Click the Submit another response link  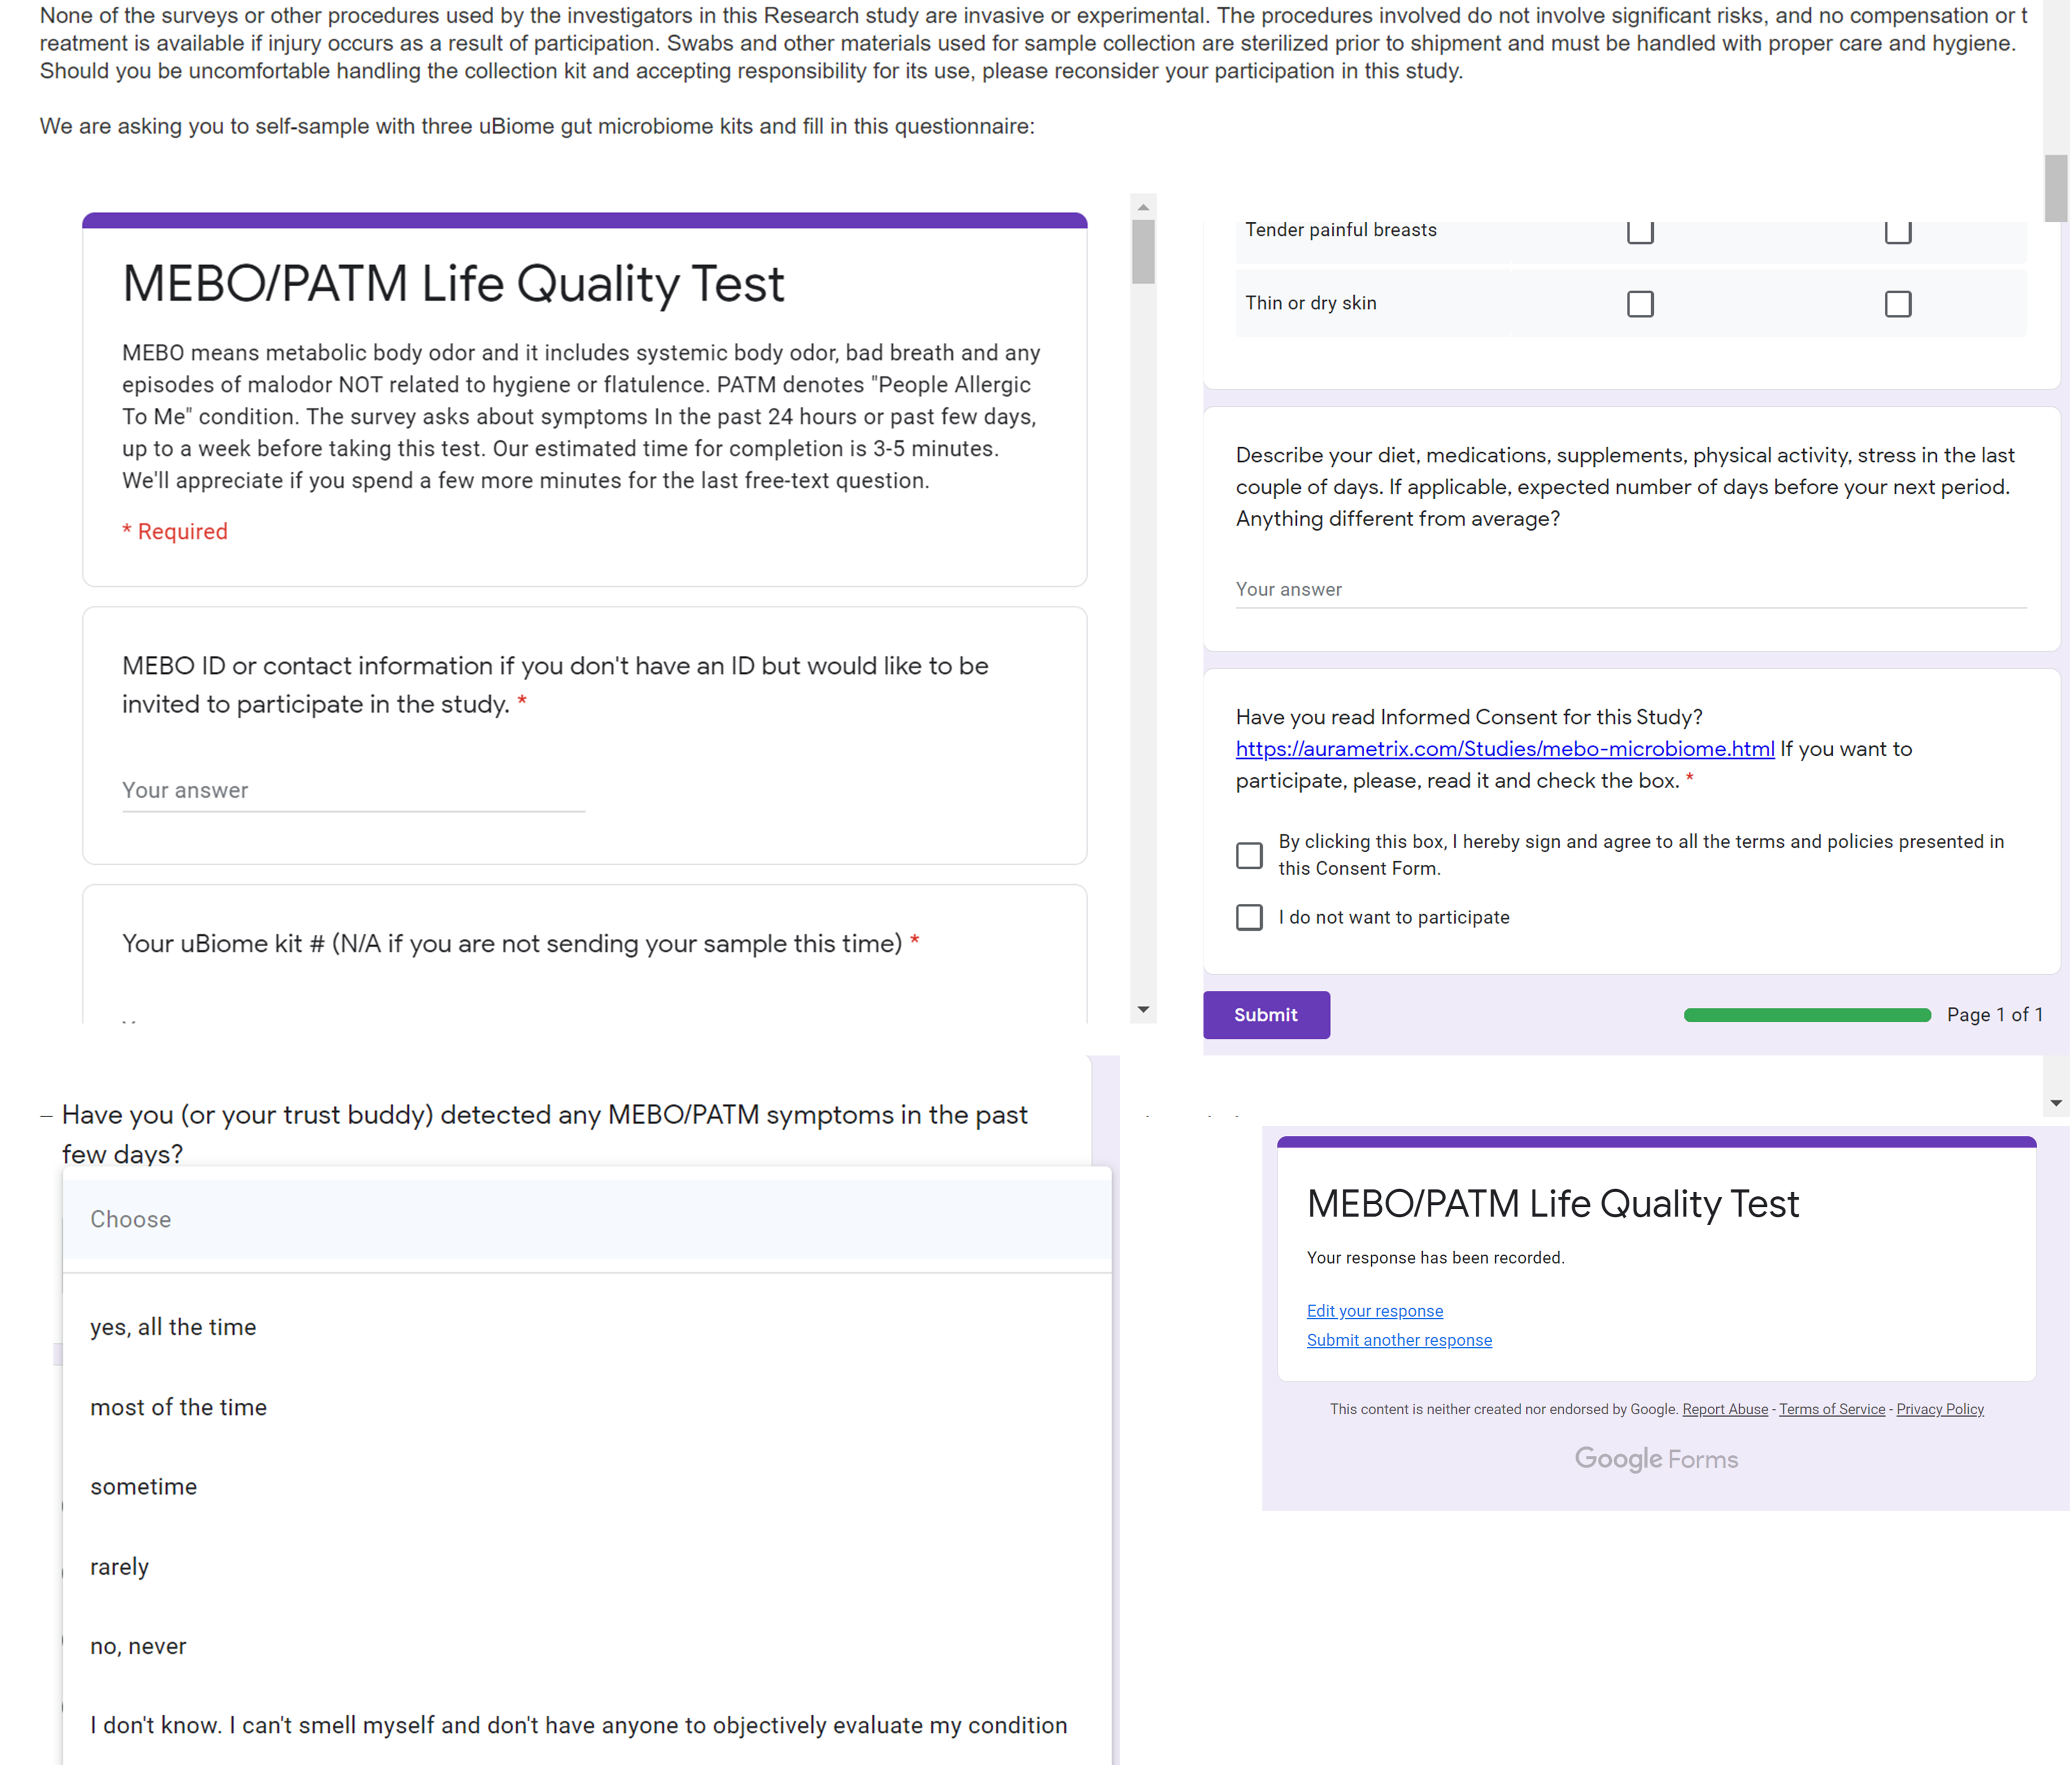click(1399, 1339)
